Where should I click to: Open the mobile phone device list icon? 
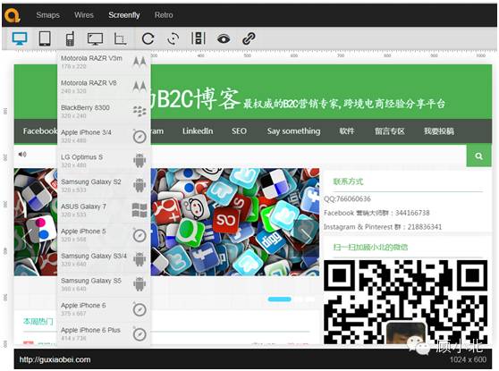[x=70, y=38]
